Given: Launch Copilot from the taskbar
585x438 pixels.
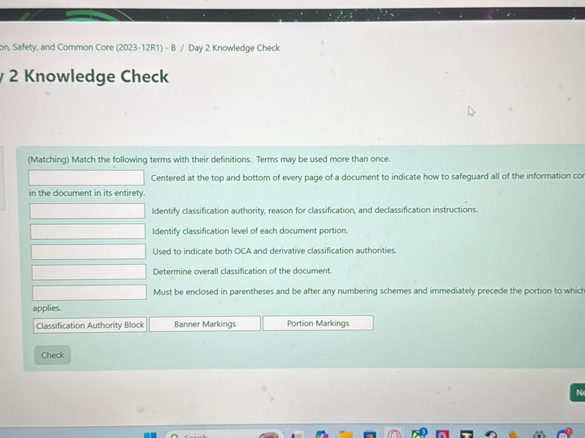Looking at the screenshot, I should (322, 434).
